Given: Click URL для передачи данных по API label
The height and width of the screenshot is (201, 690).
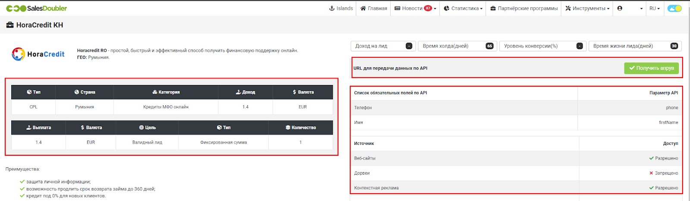Looking at the screenshot, I should tap(390, 68).
